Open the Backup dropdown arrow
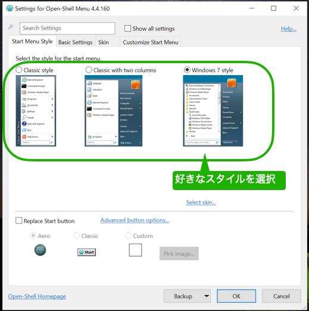This screenshot has width=309, height=311. [x=207, y=296]
